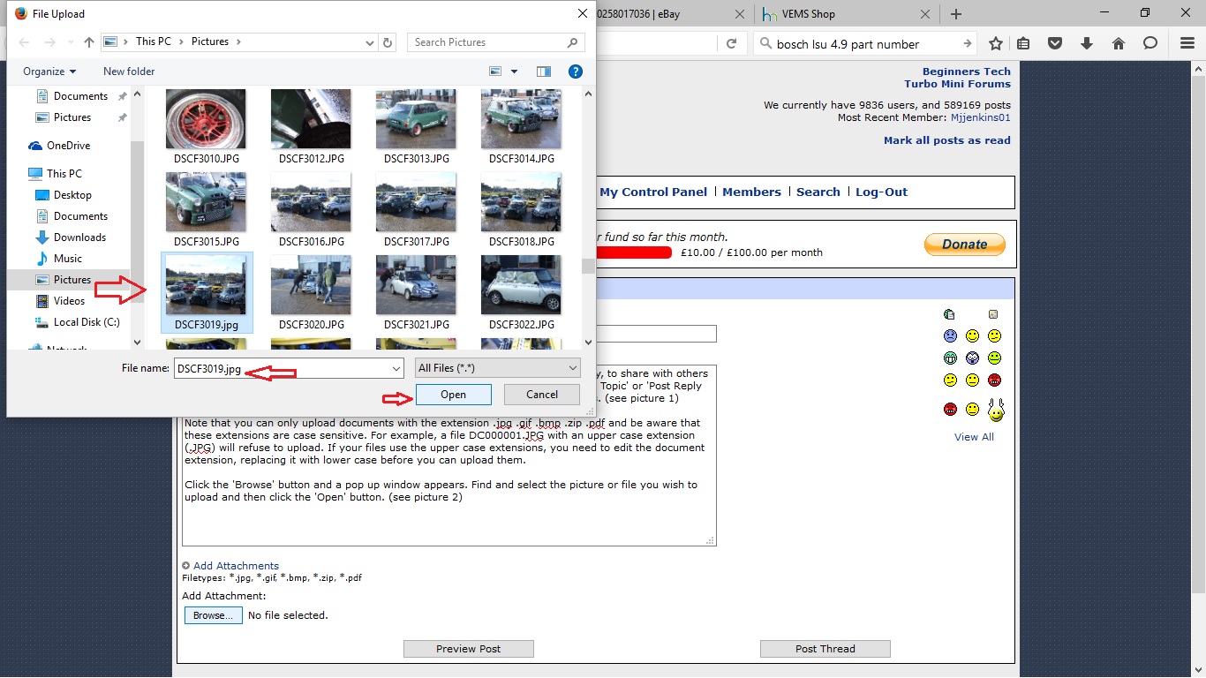Image resolution: width=1206 pixels, height=678 pixels.
Task: Open the Organize dropdown menu
Action: click(49, 72)
